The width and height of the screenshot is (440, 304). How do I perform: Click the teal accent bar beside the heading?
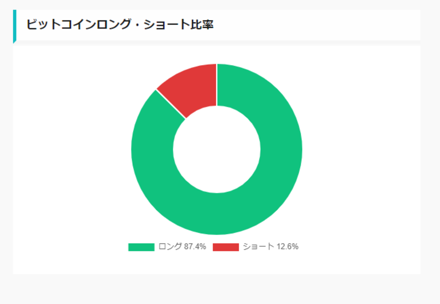tap(15, 26)
